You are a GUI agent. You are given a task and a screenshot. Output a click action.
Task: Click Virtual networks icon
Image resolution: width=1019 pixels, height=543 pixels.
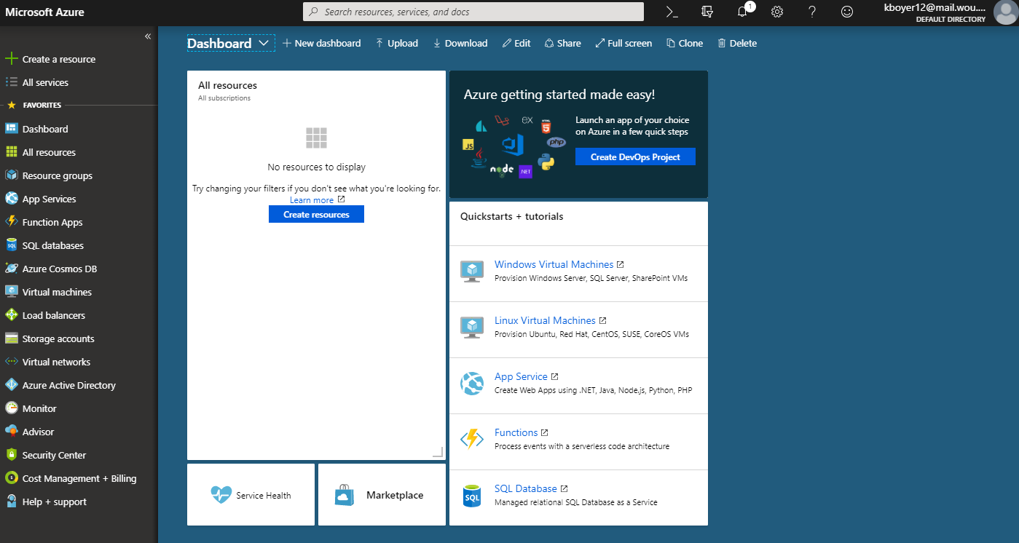11,362
